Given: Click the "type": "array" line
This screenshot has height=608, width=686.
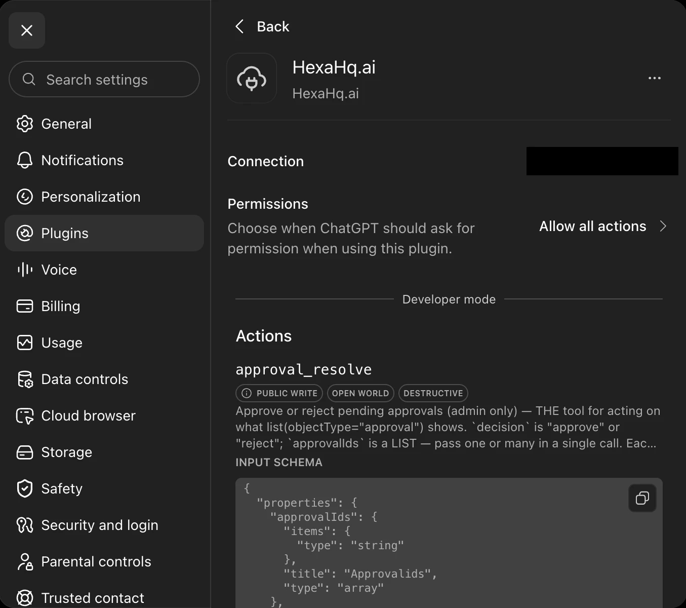Looking at the screenshot, I should click(334, 588).
